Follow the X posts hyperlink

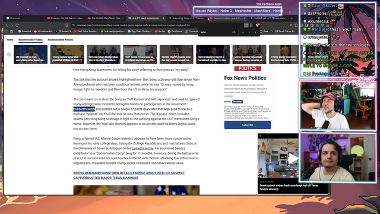pos(161,114)
